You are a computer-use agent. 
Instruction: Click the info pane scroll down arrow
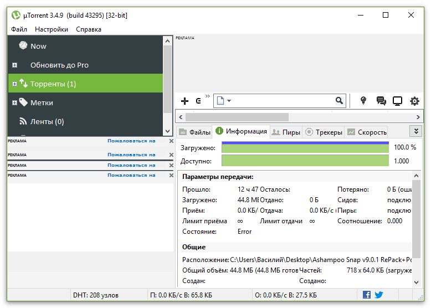(416, 282)
